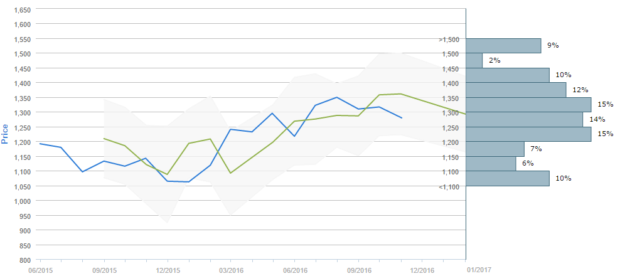The image size is (620, 276).
Task: Select the 03/2016 date label
Action: (231, 270)
